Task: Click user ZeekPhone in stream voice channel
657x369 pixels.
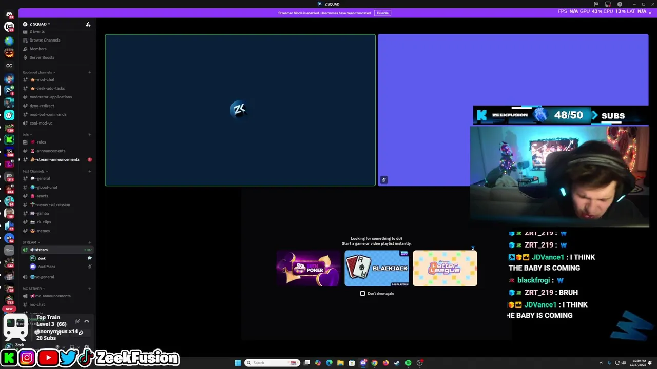Action: click(46, 266)
